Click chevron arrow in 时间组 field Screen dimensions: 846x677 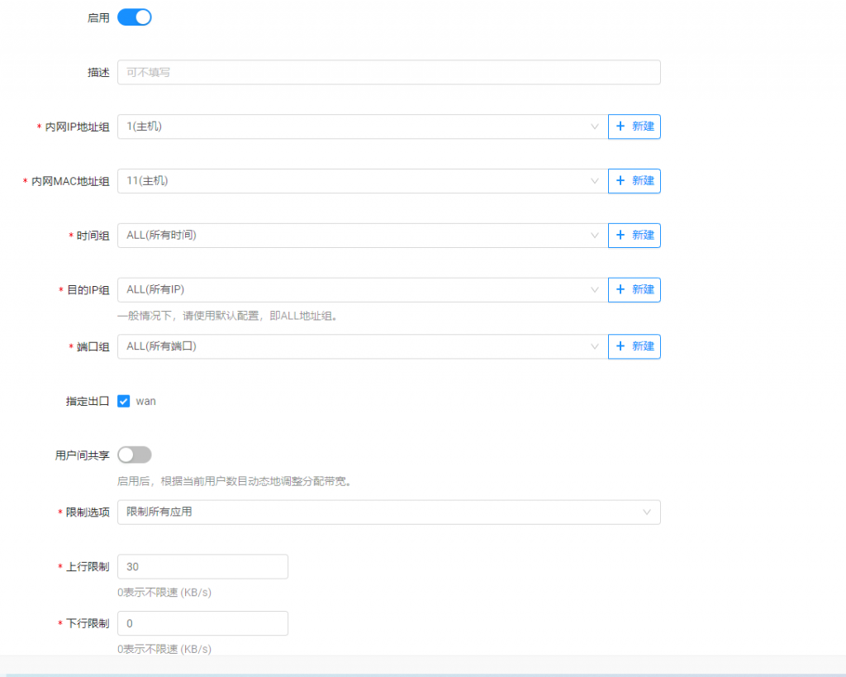(x=594, y=236)
